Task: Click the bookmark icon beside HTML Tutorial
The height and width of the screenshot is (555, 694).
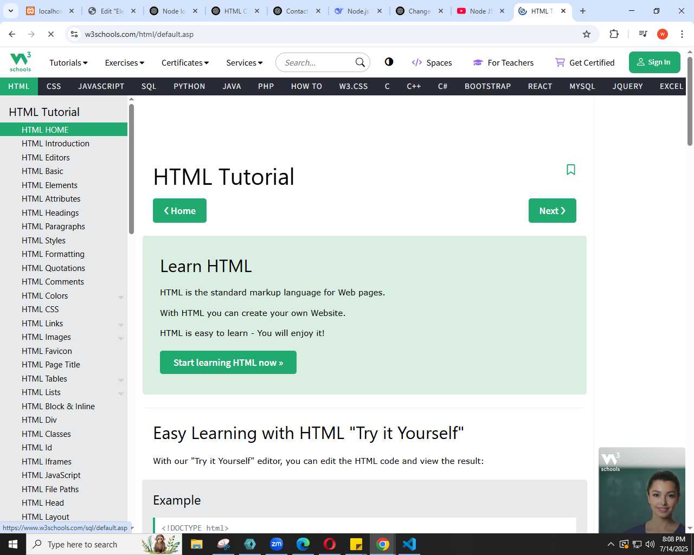Action: click(x=571, y=170)
